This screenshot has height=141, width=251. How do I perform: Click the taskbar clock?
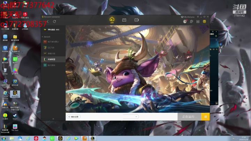243,139
